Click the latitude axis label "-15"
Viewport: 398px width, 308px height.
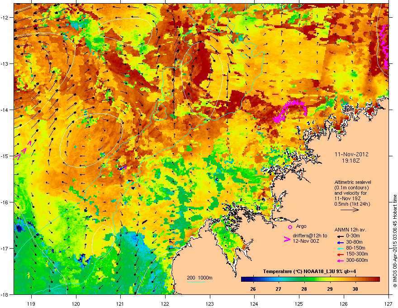click(x=5, y=156)
